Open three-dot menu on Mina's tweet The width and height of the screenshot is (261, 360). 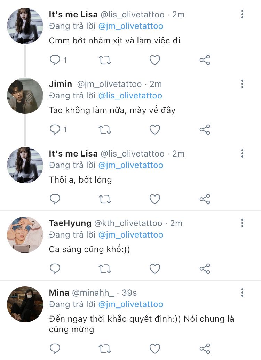(x=242, y=293)
